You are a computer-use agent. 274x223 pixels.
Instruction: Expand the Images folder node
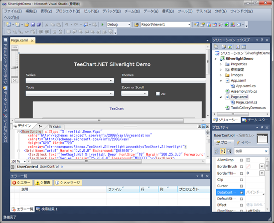coord(221,75)
